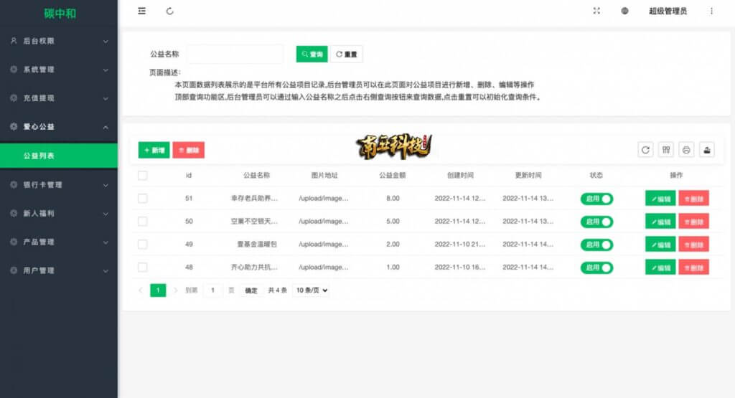Toggle 启用 status switch for id 49
The image size is (735, 398).
pos(596,245)
